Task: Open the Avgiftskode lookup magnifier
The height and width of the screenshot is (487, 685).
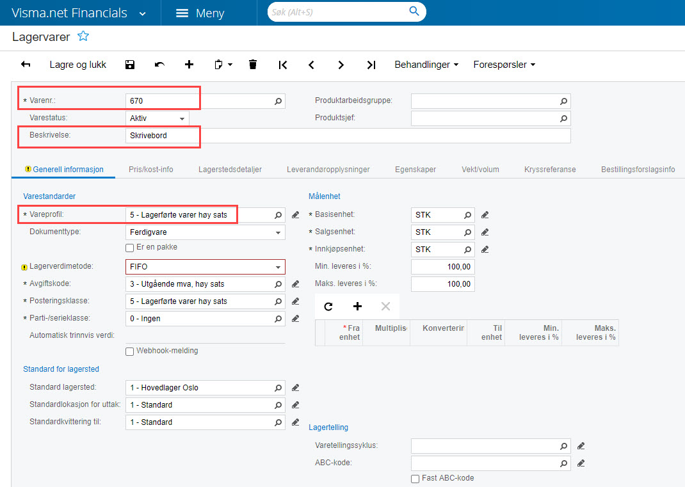Action: click(x=278, y=284)
